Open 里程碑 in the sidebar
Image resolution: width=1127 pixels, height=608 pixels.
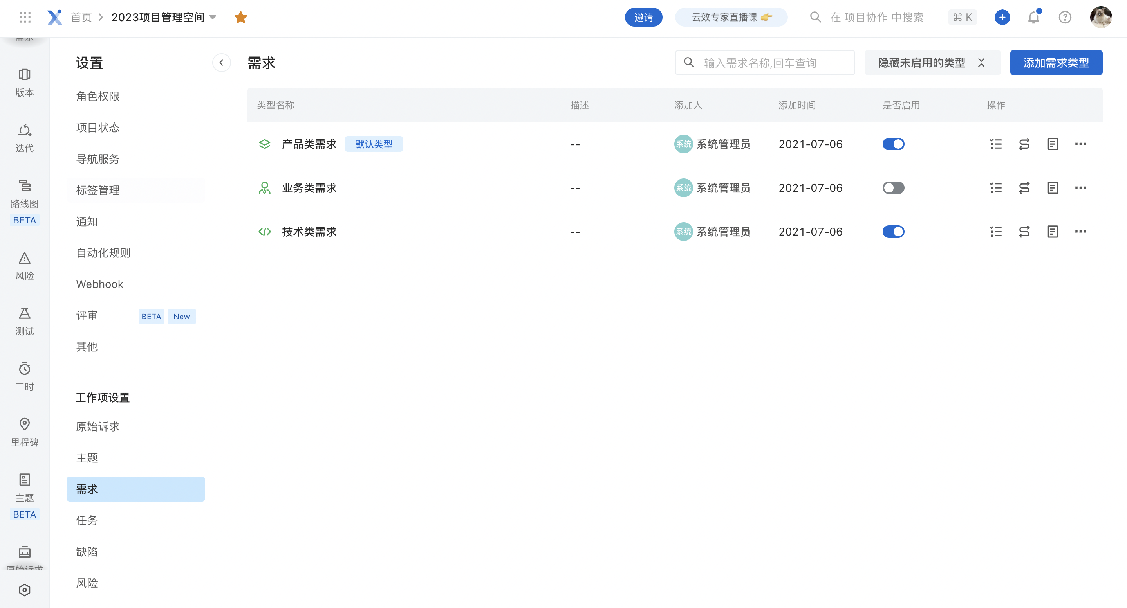pos(25,432)
